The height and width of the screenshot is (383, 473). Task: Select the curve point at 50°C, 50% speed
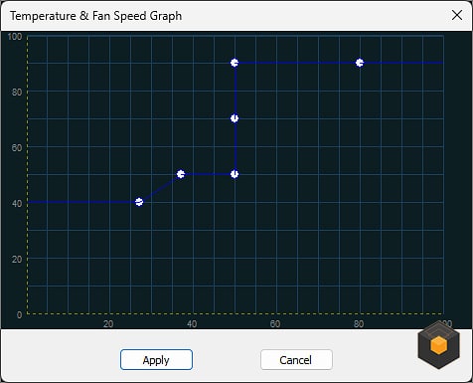click(x=235, y=174)
